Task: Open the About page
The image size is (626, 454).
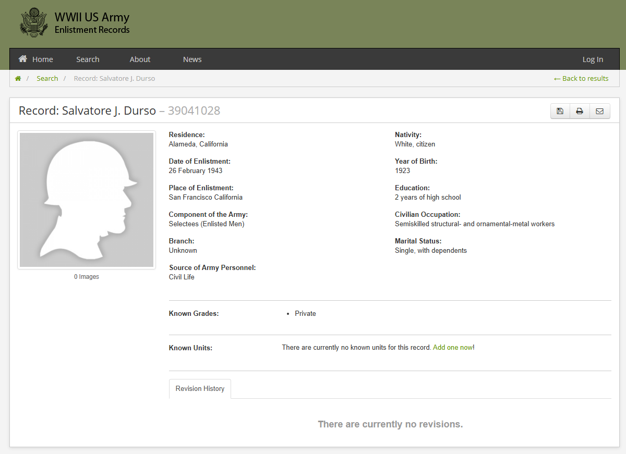Action: [140, 59]
